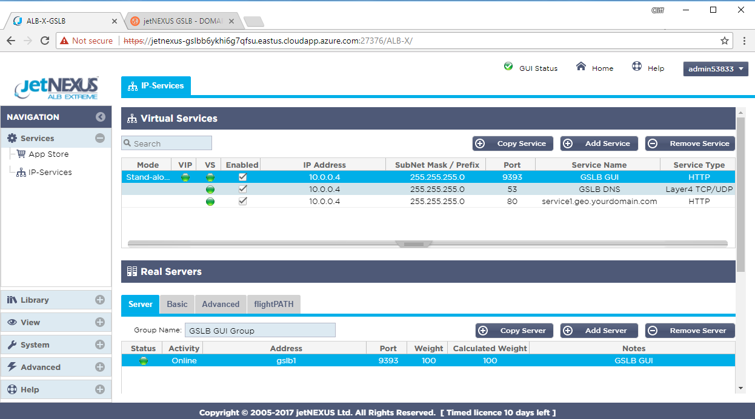The image size is (755, 419).
Task: Expand the System navigation section
Action: [x=100, y=345]
